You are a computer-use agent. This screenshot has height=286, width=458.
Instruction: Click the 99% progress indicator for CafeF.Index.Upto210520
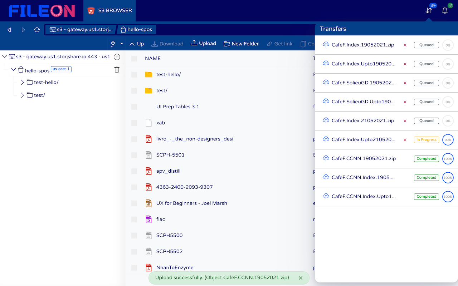(448, 140)
